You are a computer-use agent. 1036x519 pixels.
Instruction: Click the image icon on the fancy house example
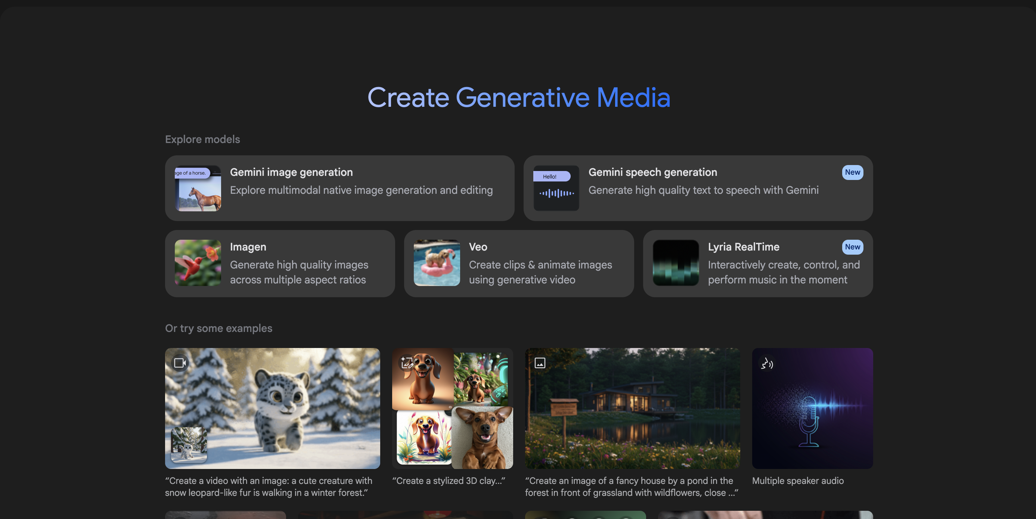pos(539,362)
